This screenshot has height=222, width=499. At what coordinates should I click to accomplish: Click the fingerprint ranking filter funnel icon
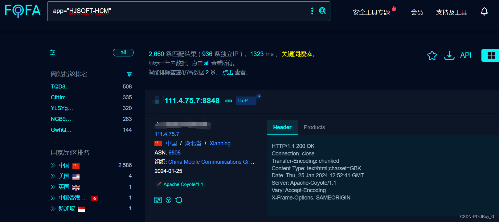click(x=129, y=74)
